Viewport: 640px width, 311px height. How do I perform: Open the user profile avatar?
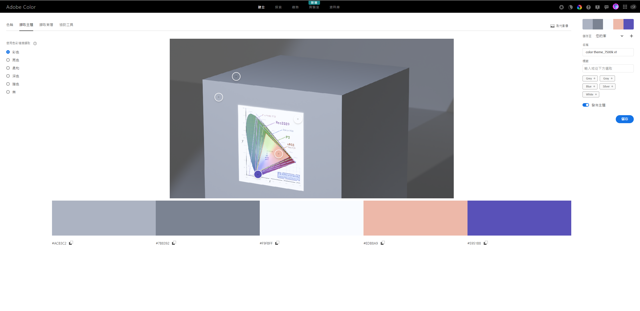616,7
